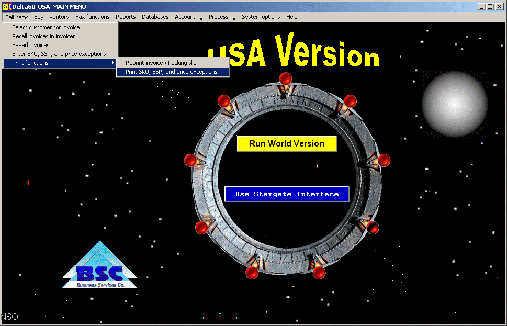Click the "Use Stargate Interface" button
Image resolution: width=507 pixels, height=326 pixels.
287,193
